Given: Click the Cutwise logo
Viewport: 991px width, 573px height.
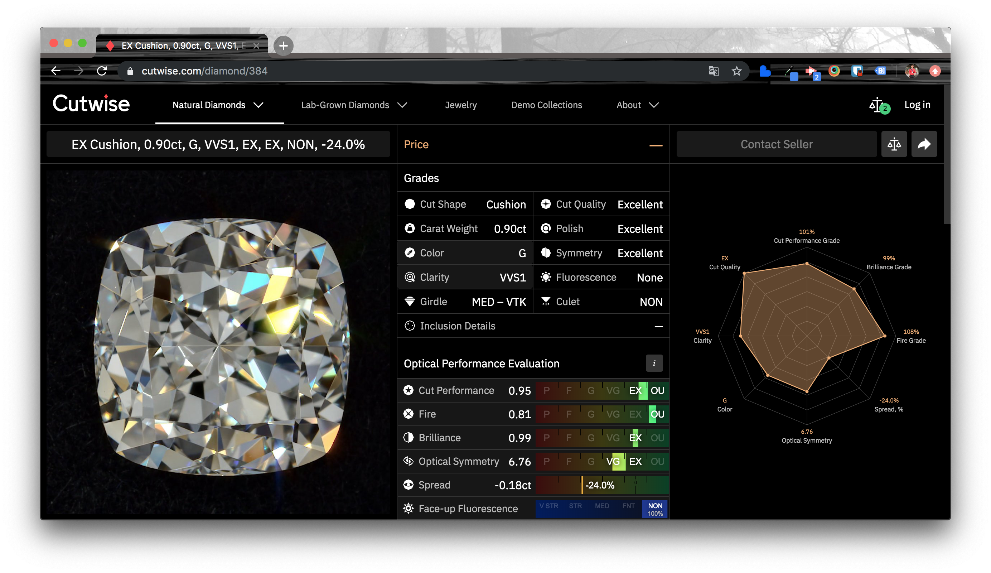Looking at the screenshot, I should [x=91, y=104].
